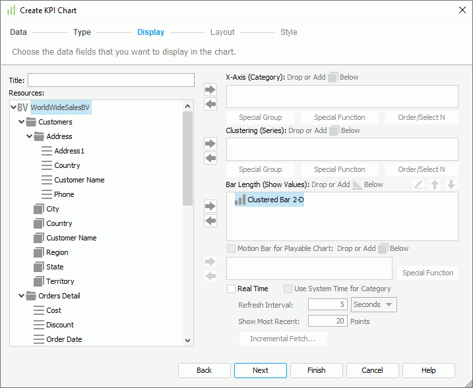Image resolution: width=473 pixels, height=388 pixels.
Task: Go to the Type step
Action: (82, 32)
